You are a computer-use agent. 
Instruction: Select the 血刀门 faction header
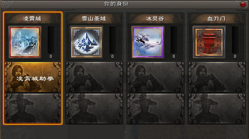(217, 19)
